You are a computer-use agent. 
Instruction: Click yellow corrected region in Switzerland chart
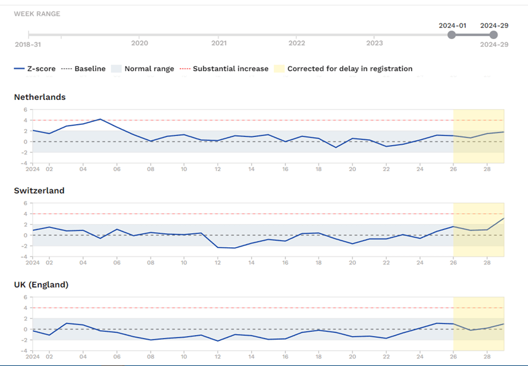click(x=479, y=244)
